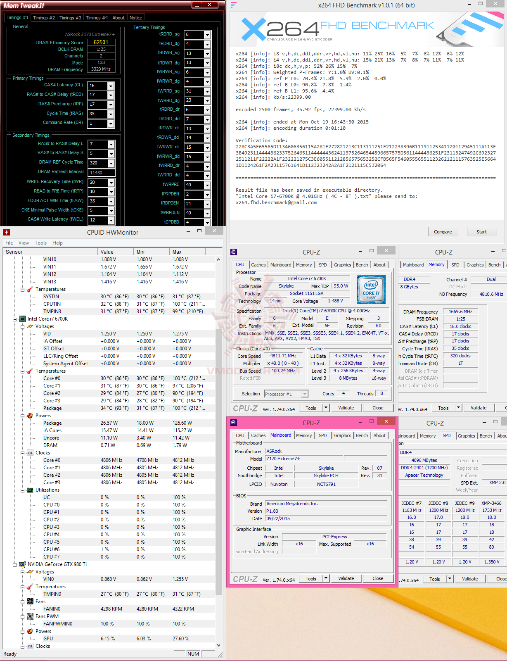Click the Clocks icon under Intel Core i7
The image size is (507, 661).
pyautogui.click(x=30, y=453)
